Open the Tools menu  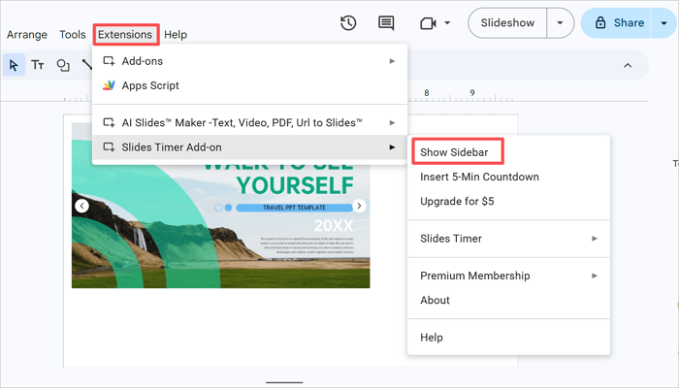click(73, 35)
